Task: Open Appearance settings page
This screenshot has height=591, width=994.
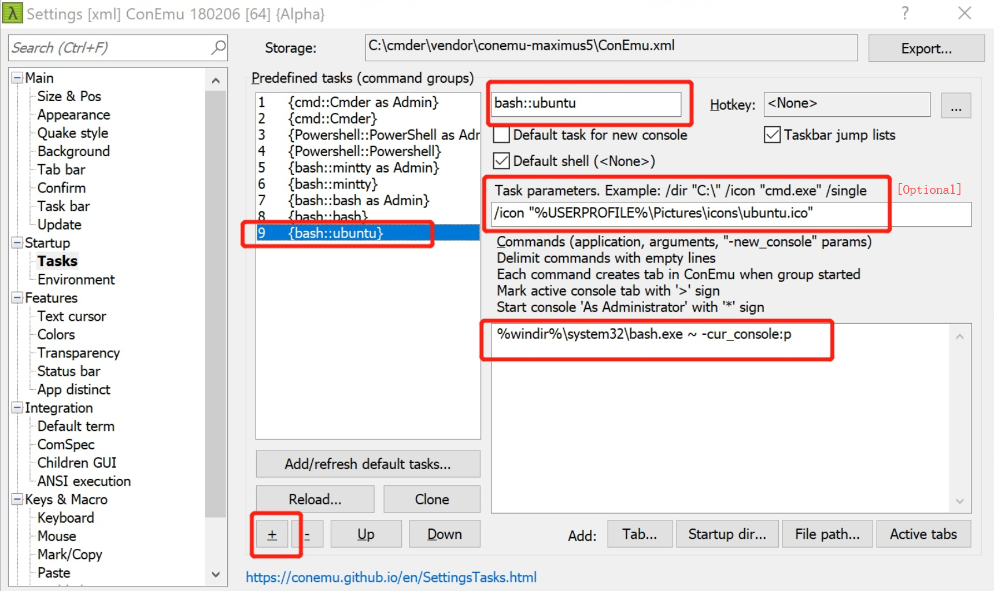Action: [x=73, y=114]
